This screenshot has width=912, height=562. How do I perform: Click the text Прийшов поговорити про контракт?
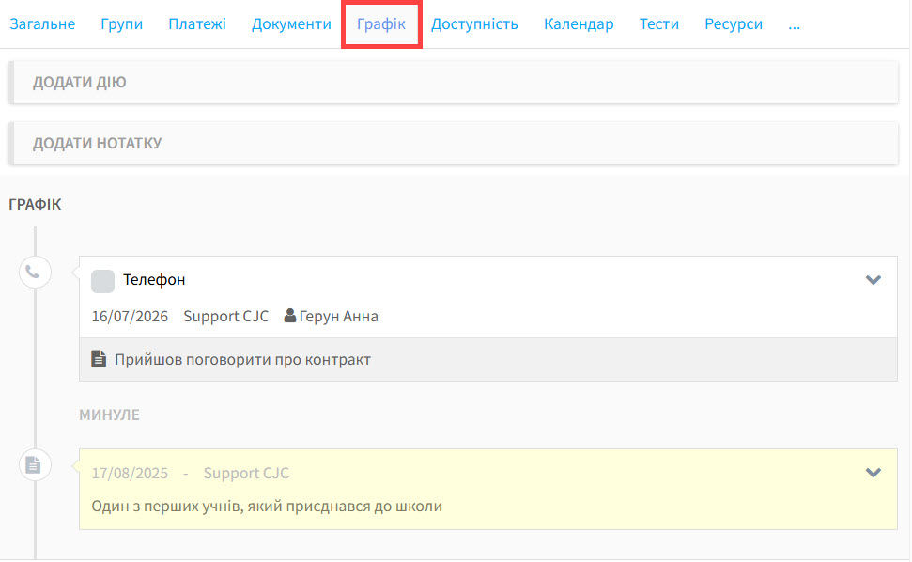pos(242,360)
